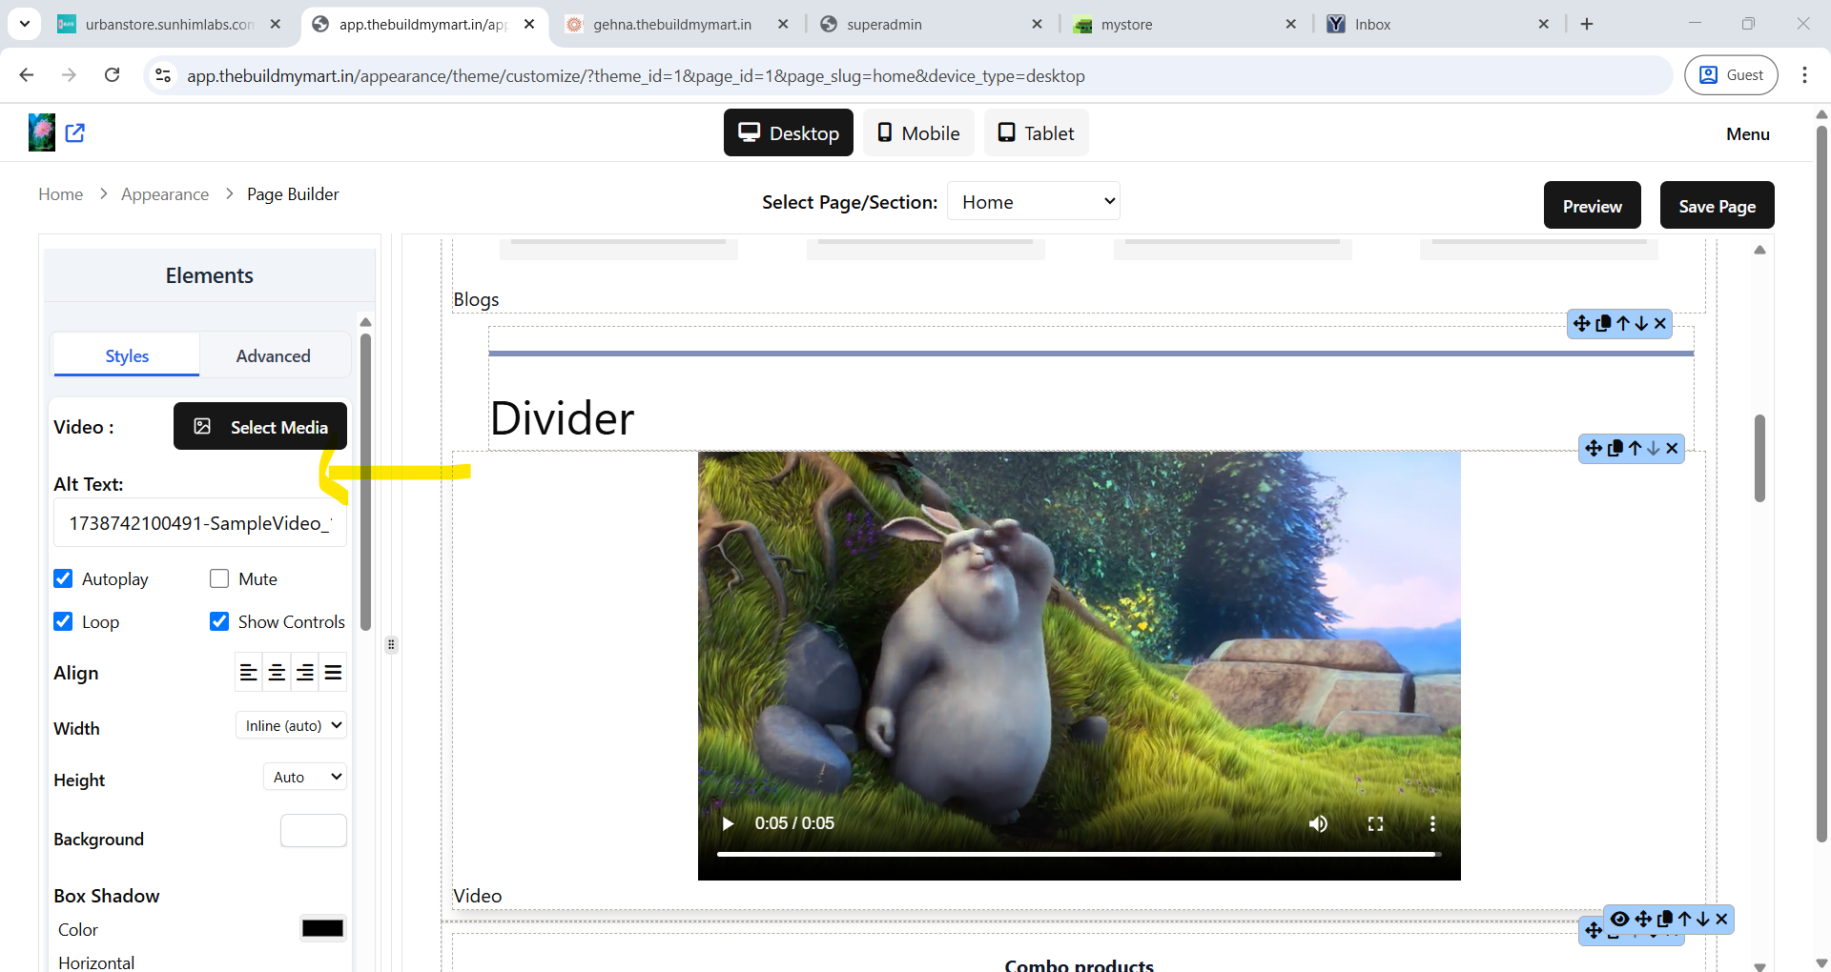Align the video left
This screenshot has height=972, width=1831.
[249, 673]
